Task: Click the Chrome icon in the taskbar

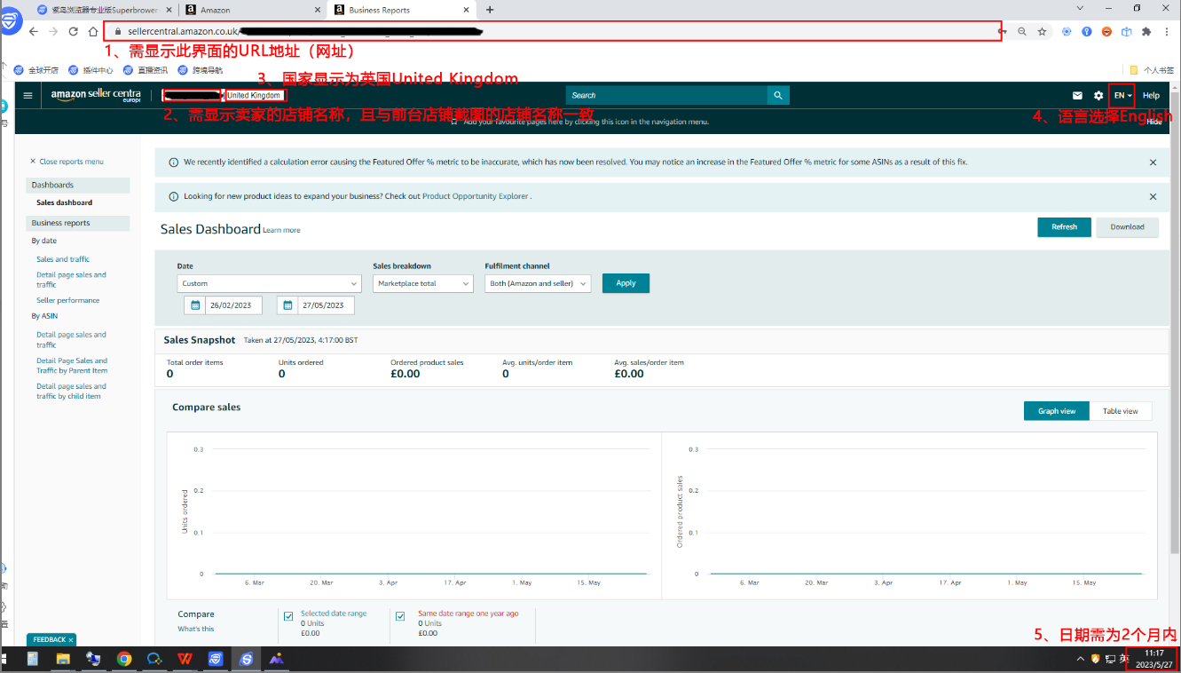Action: (124, 659)
